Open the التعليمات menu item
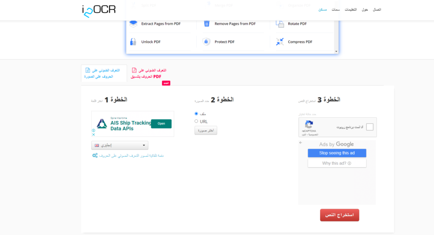Screen dimensions: 434x235 [350, 9]
